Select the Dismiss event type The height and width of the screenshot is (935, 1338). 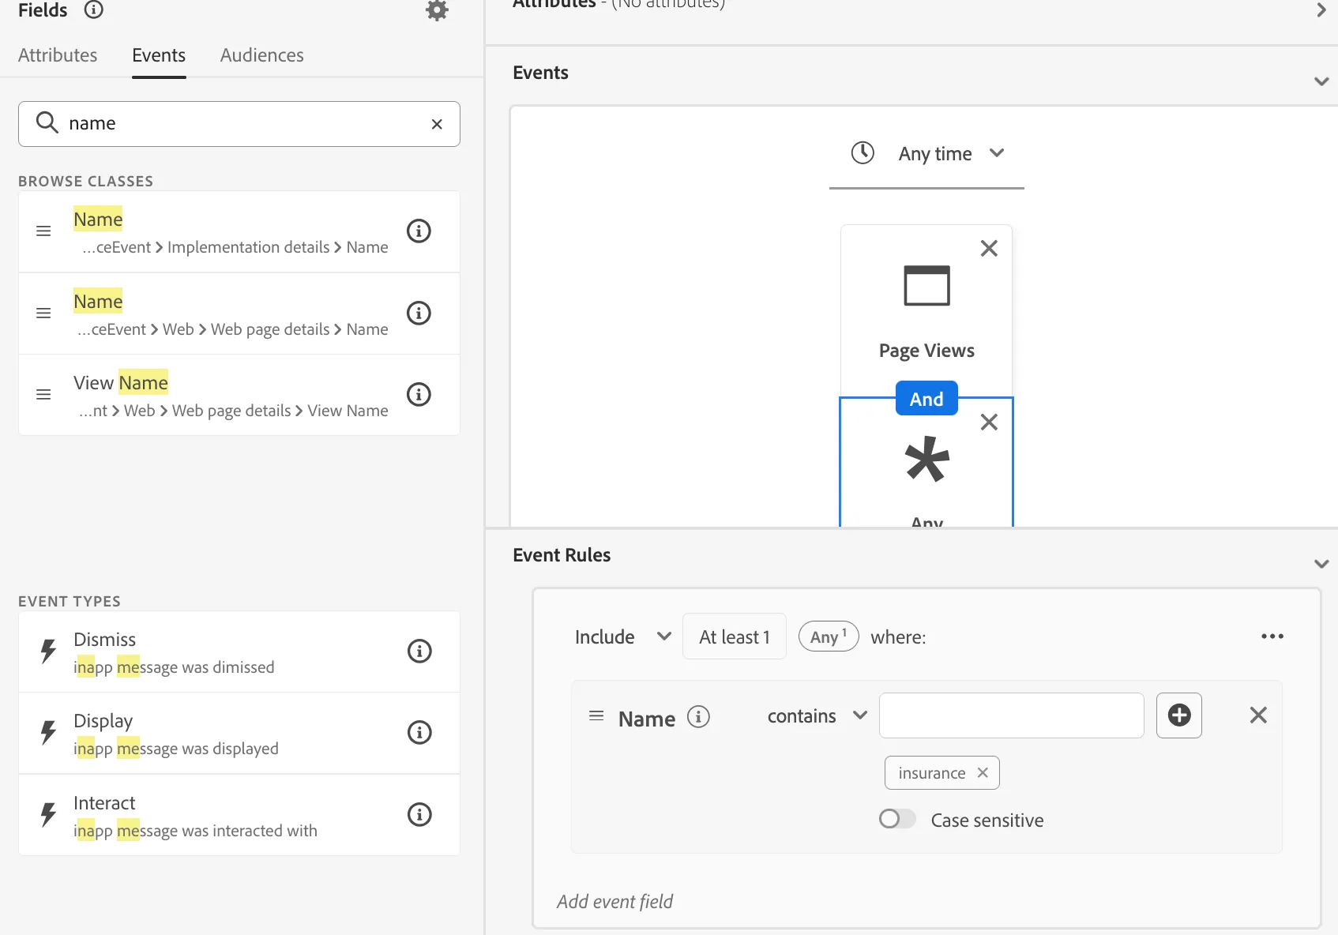pyautogui.click(x=239, y=651)
